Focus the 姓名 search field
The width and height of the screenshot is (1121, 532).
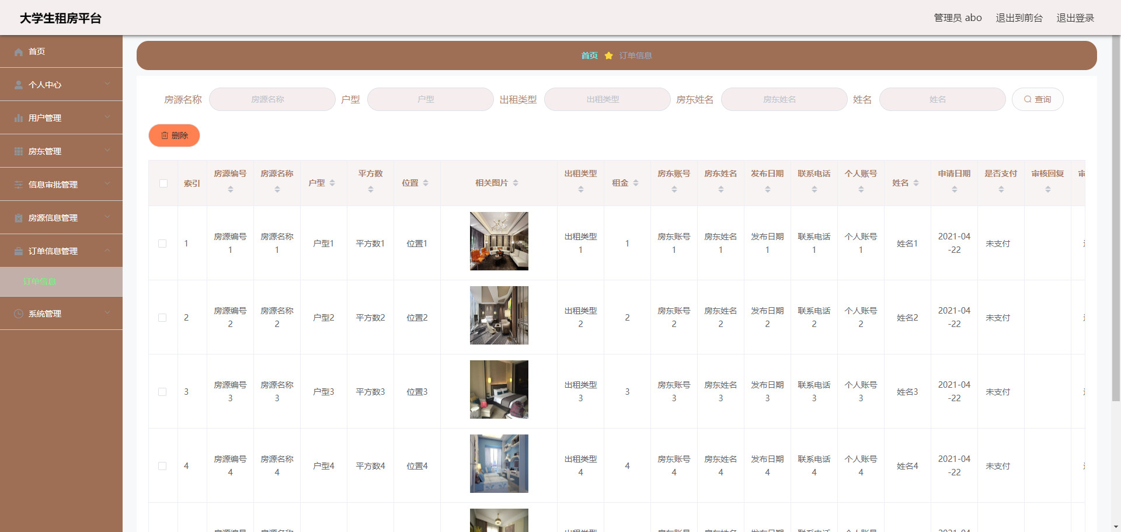[x=942, y=99]
